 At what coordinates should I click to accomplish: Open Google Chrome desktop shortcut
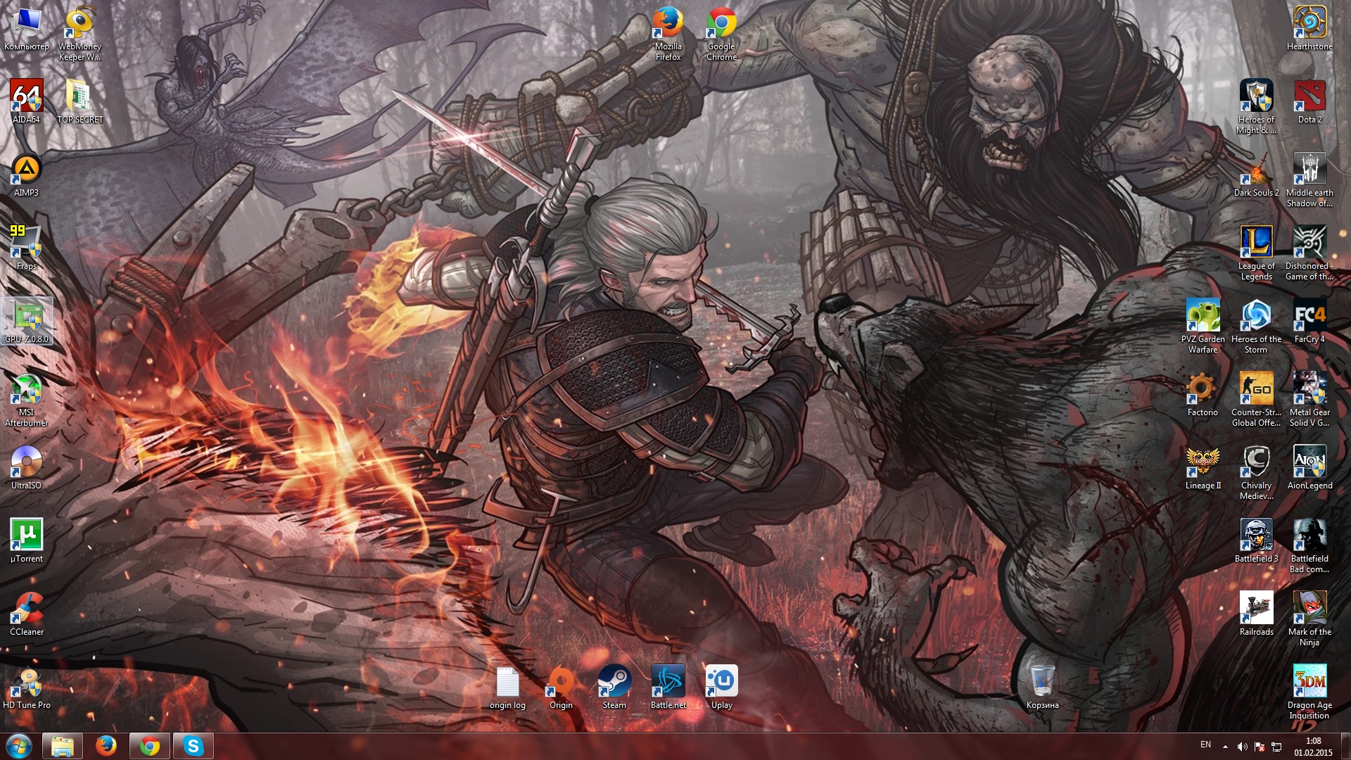tap(722, 34)
